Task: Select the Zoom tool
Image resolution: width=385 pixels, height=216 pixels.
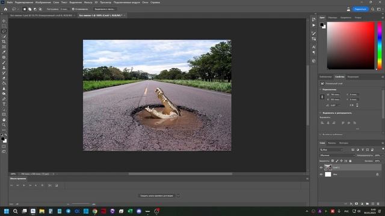Action: (4, 125)
